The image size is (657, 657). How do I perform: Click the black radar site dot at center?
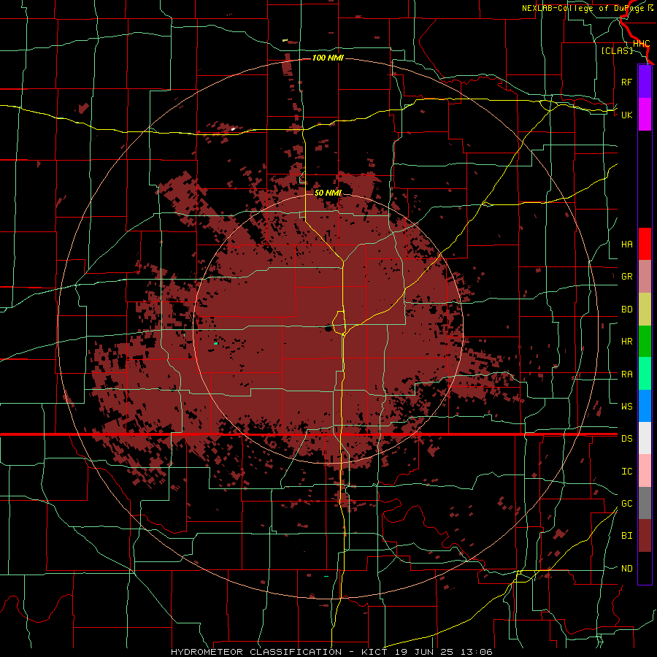pyautogui.click(x=328, y=328)
